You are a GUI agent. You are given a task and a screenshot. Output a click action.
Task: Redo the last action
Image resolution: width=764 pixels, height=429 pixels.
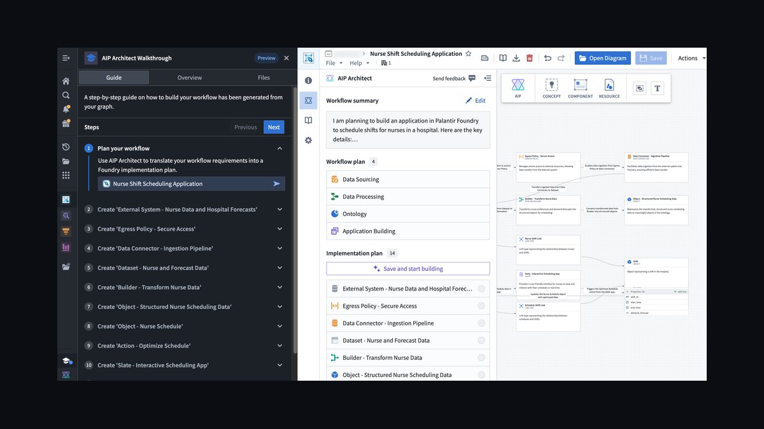(561, 58)
